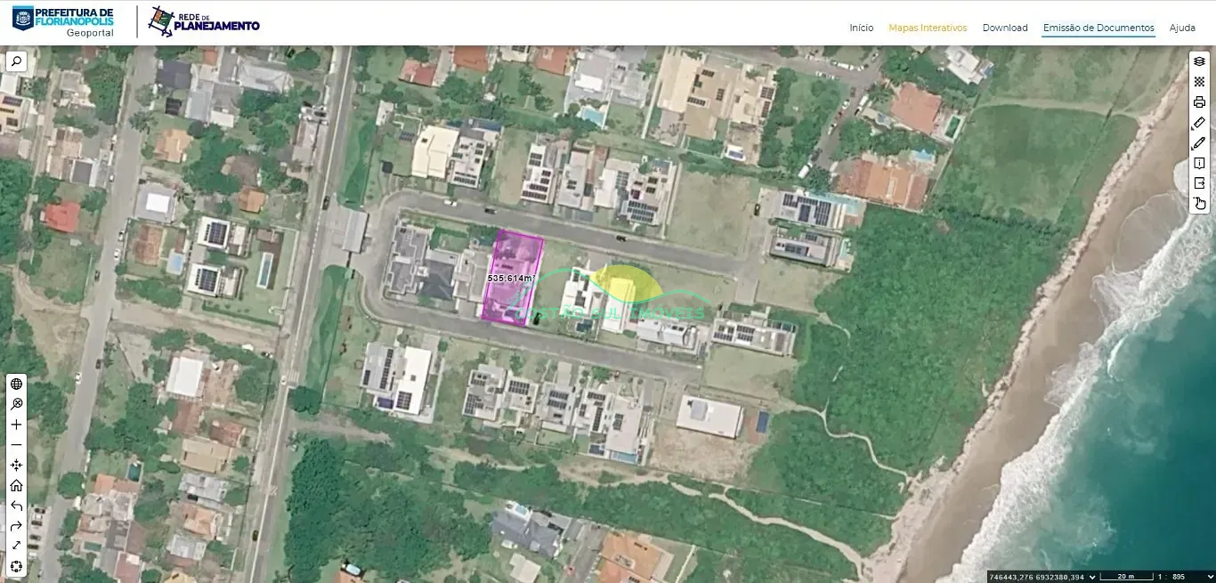Select the pencil drawing tool
This screenshot has height=583, width=1216.
tap(1199, 143)
